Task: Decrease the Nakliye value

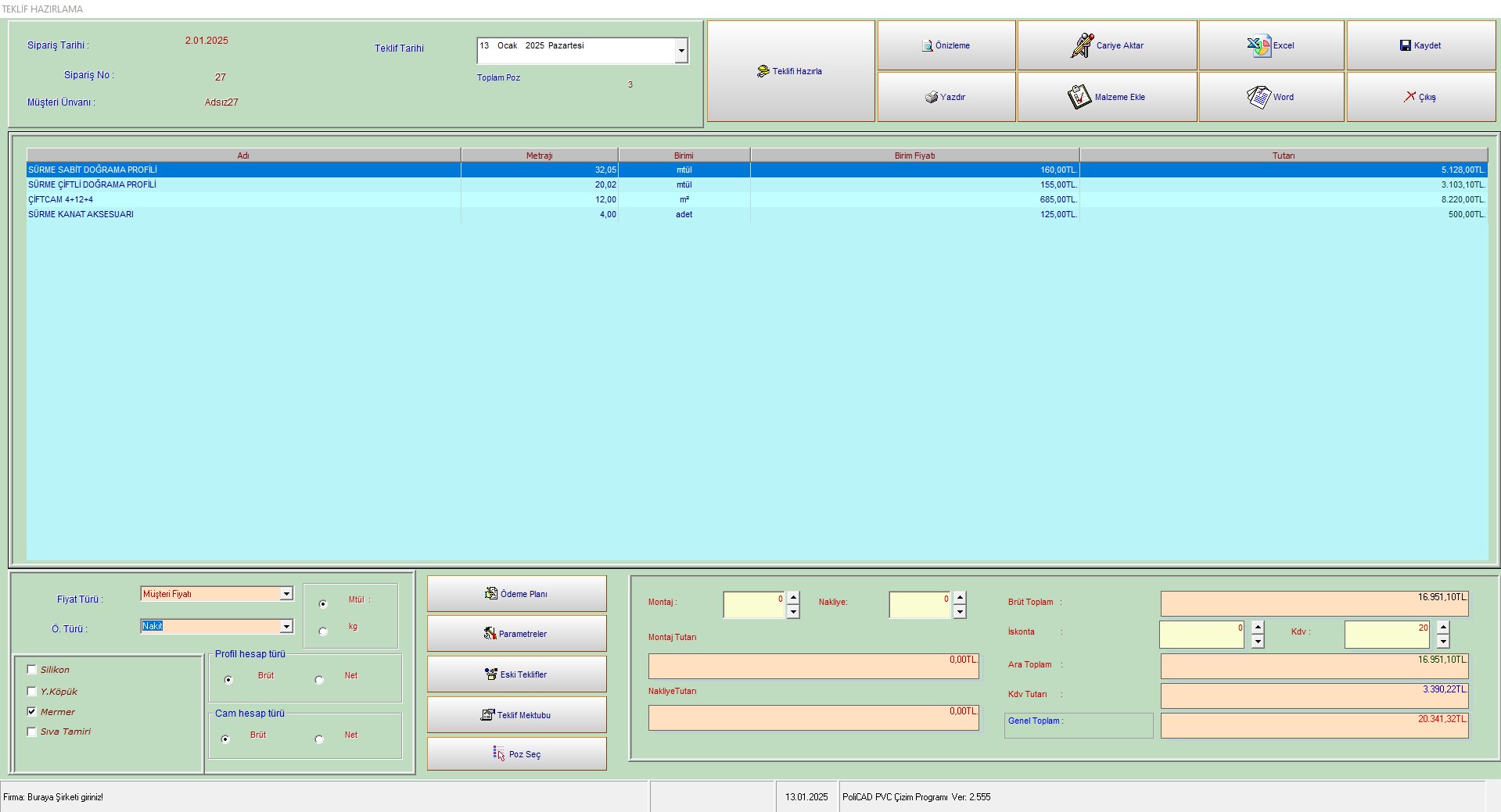Action: coord(960,612)
